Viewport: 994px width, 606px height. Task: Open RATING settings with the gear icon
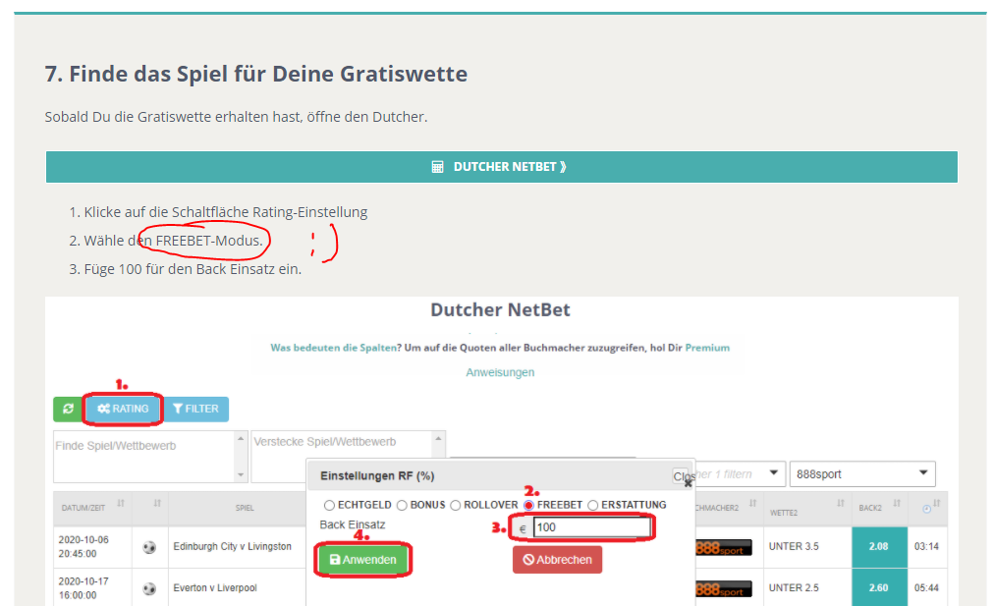[x=123, y=409]
